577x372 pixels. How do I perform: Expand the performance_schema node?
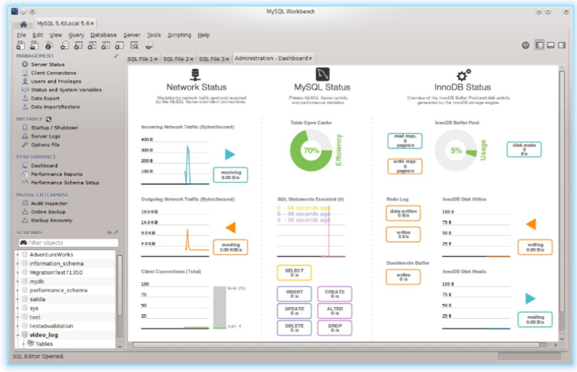(x=17, y=290)
